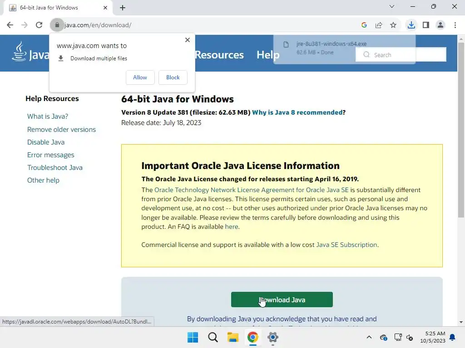The width and height of the screenshot is (465, 348).
Task: Open Settings gear from the taskbar
Action: coord(273,337)
